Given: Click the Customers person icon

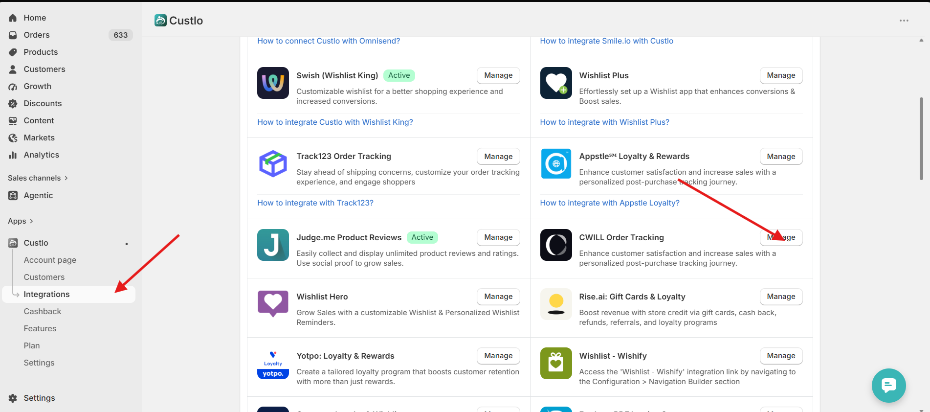Looking at the screenshot, I should tap(13, 69).
